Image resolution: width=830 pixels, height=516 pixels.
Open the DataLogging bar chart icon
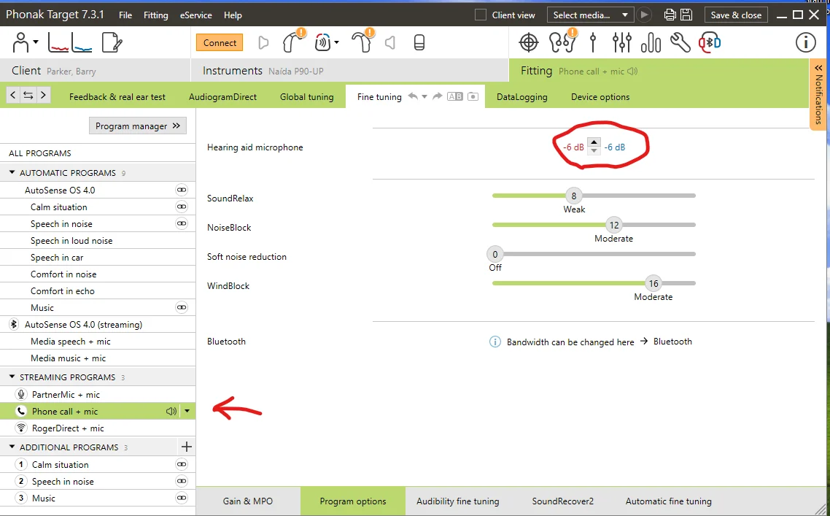[x=651, y=42]
